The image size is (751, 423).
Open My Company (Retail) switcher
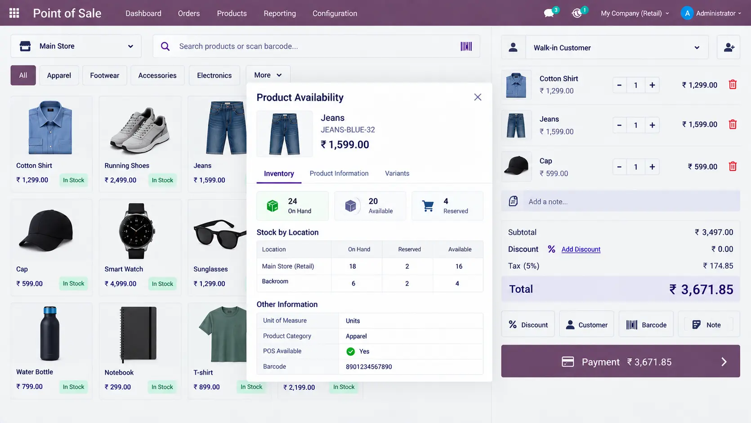635,13
